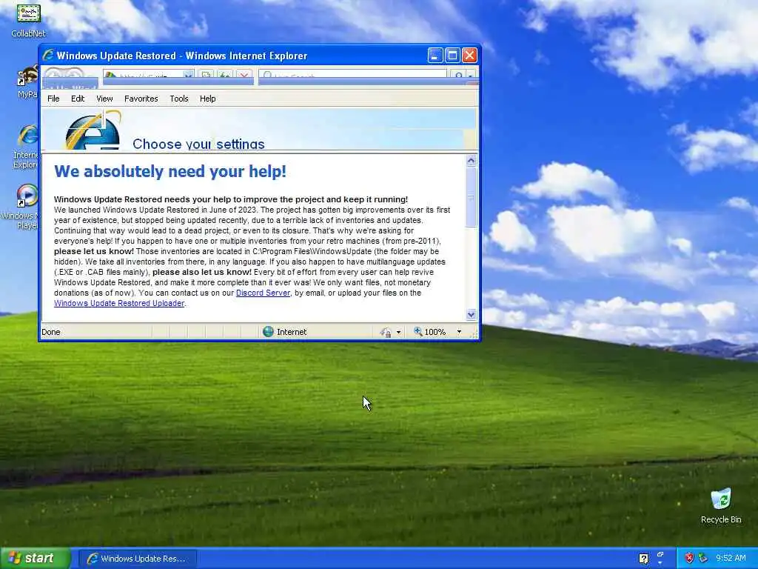Close the Internet Explorer window

469,56
